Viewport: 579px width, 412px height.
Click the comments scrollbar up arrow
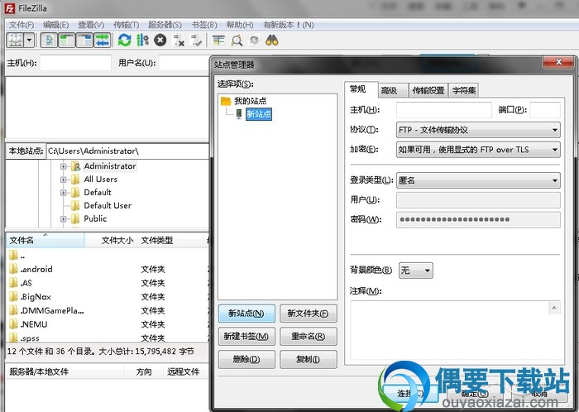coord(554,308)
